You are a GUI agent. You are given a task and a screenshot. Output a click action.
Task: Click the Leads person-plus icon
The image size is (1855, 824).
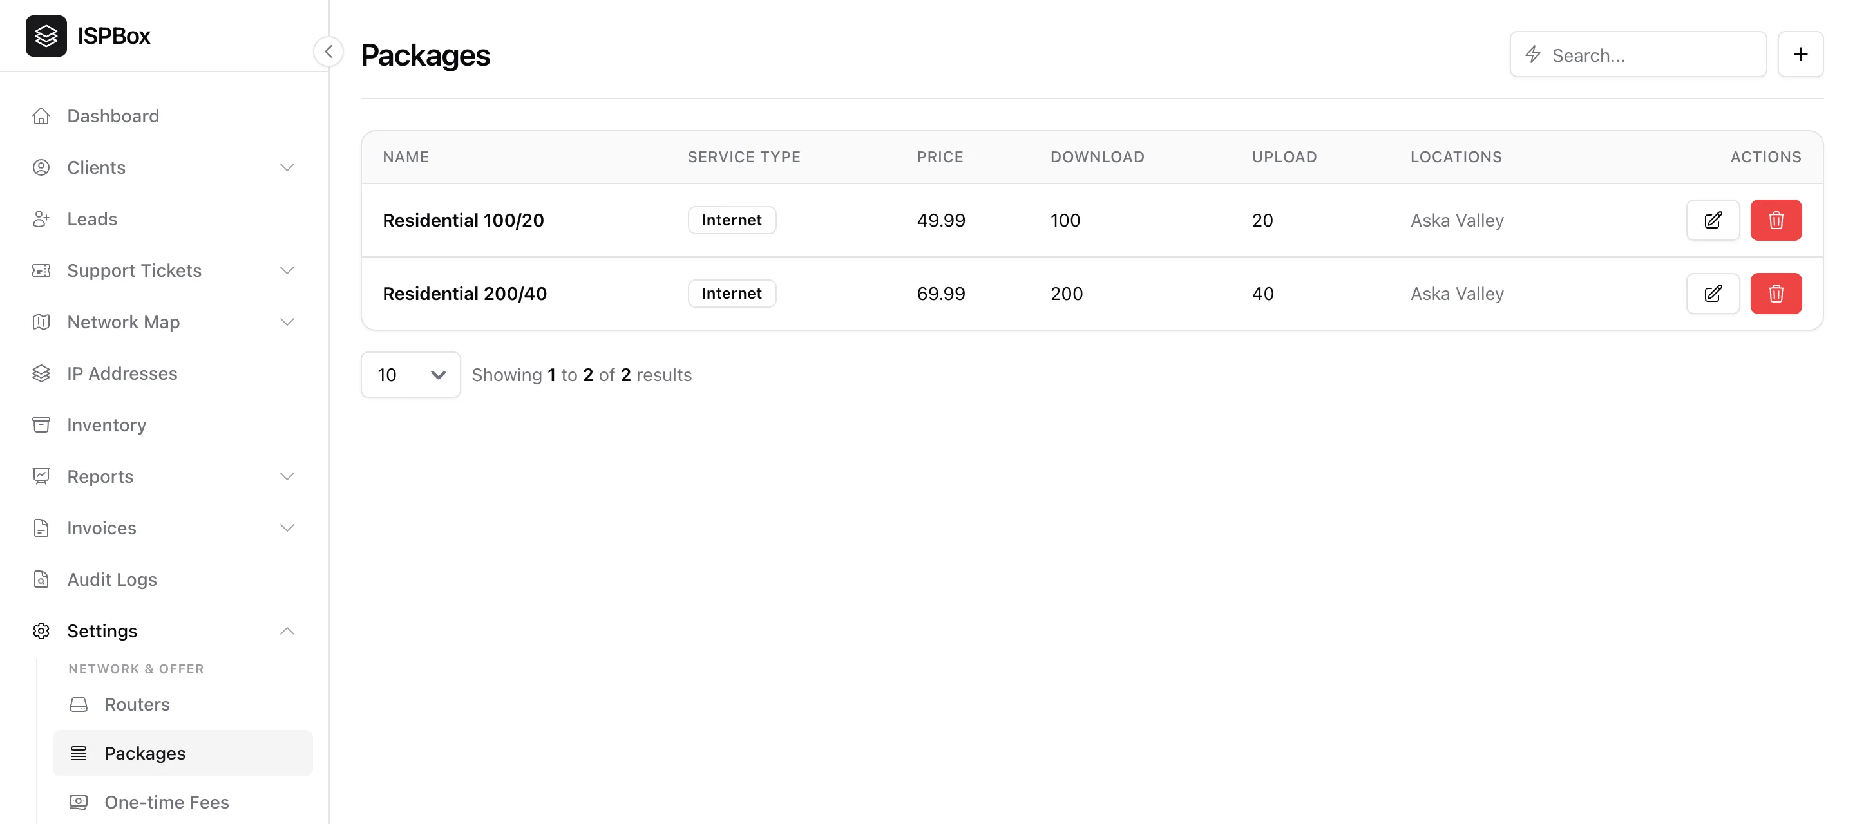click(x=41, y=219)
